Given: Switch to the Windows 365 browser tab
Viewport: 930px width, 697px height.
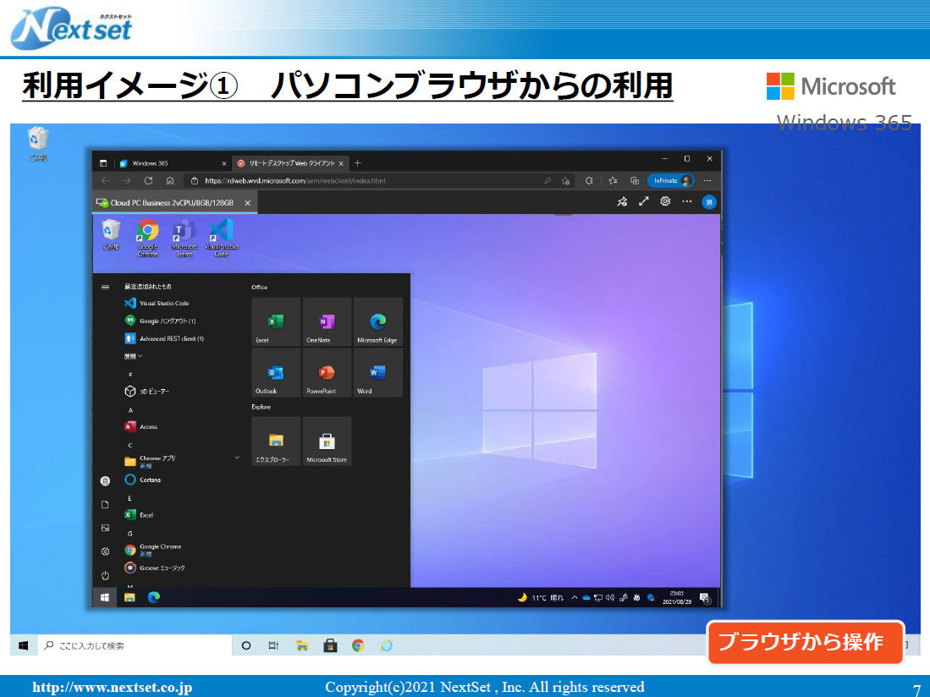Looking at the screenshot, I should point(172,163).
